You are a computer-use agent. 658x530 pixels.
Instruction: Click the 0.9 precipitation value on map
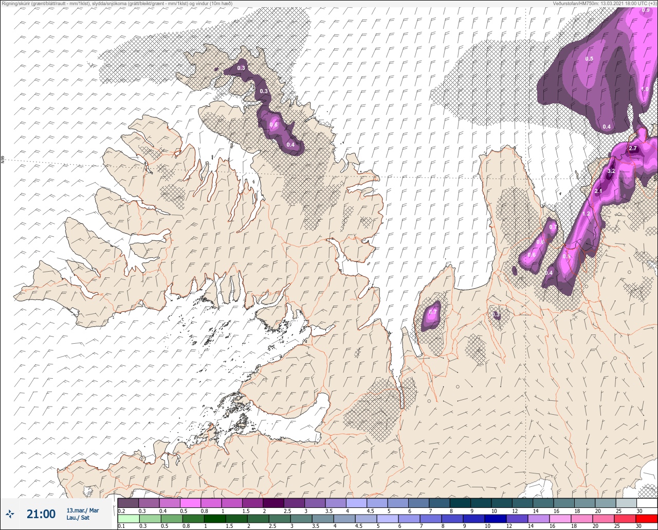646,10
